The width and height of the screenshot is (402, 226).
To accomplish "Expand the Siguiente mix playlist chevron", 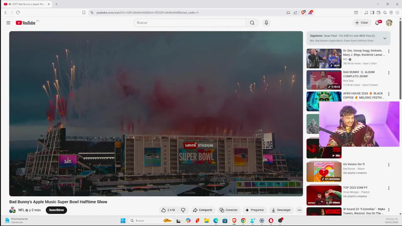I will (x=385, y=38).
